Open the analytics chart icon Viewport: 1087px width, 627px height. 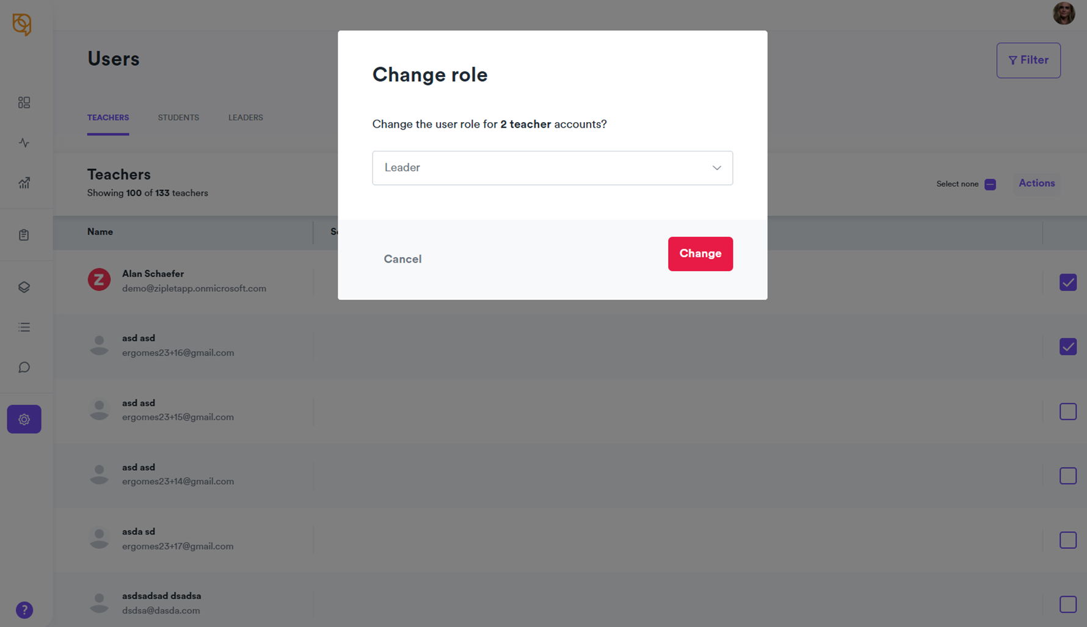click(24, 183)
